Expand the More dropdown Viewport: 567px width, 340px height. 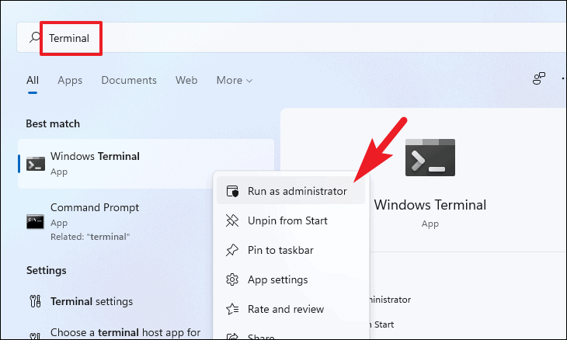point(235,80)
